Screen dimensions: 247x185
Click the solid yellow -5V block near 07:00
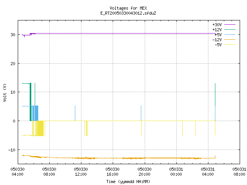tap(40, 128)
